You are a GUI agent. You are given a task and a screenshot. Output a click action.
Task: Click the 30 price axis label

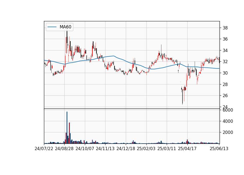click(225, 73)
